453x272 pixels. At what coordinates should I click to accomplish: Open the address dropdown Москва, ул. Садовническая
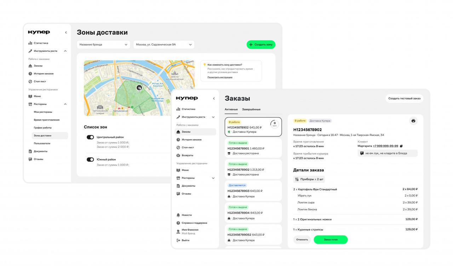[x=164, y=45]
